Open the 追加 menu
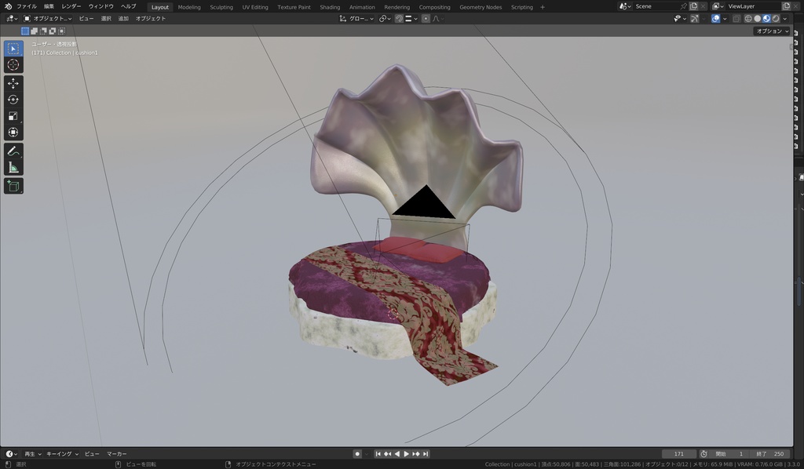Screen dimensions: 804x469 coord(123,19)
